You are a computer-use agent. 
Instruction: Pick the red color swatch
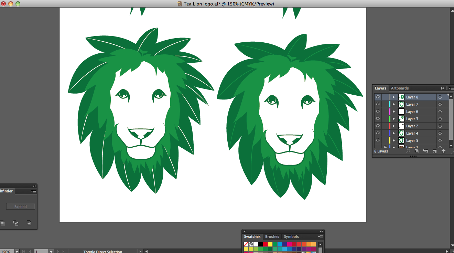coord(265,244)
